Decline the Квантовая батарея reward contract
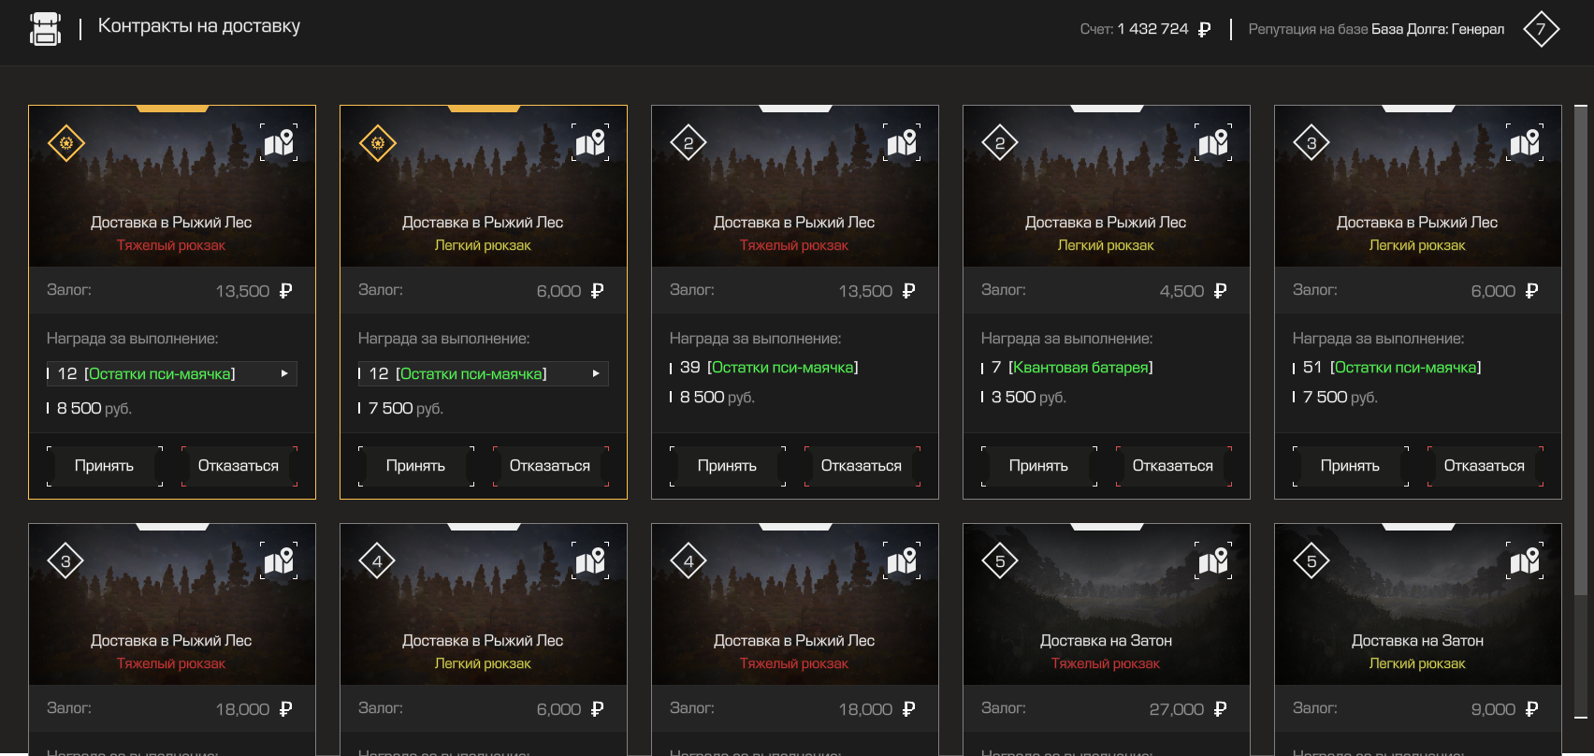Viewport: 1594px width, 756px height. coord(1173,466)
